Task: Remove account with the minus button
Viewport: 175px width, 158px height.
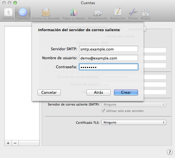Action: 15,143
